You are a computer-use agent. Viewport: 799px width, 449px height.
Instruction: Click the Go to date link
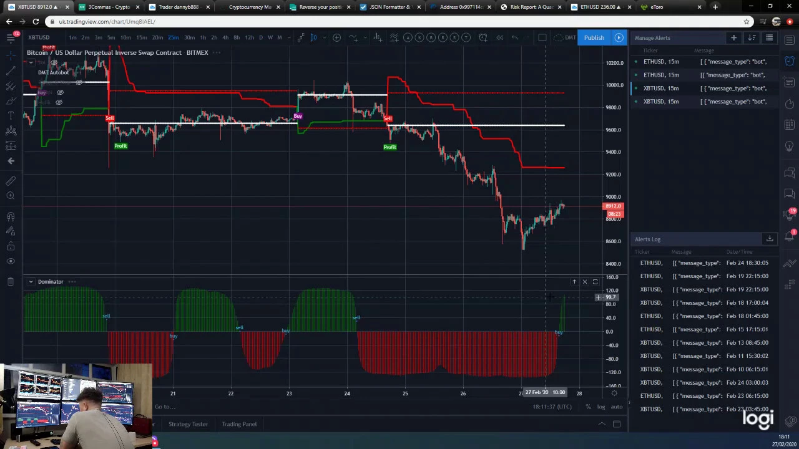[165, 407]
